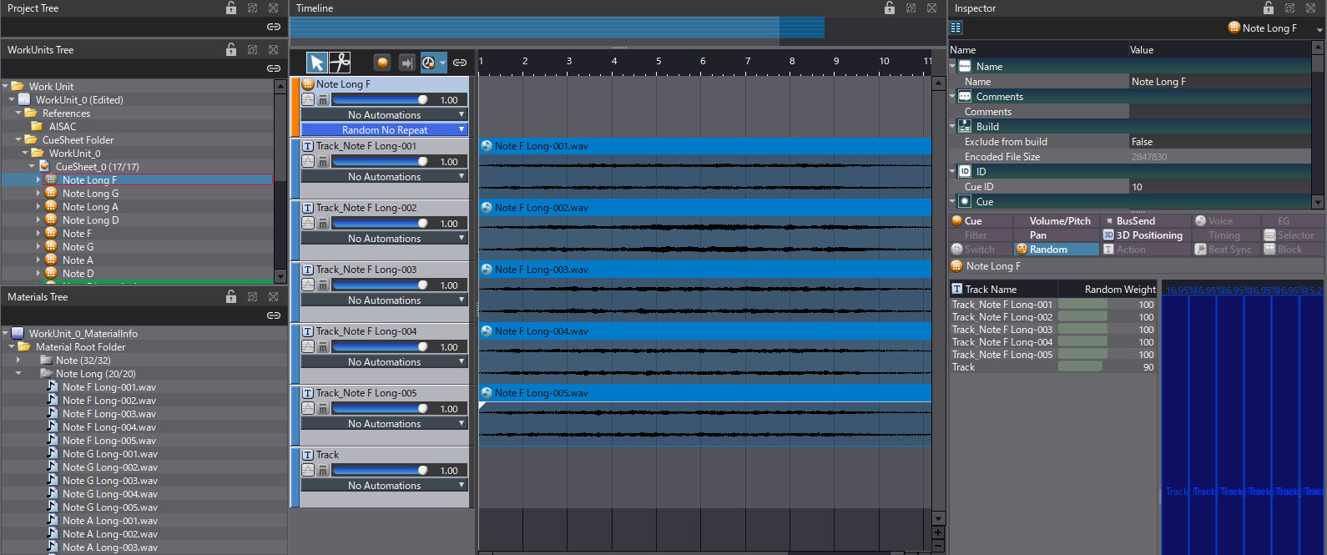
Task: Collapse the References folder
Action: coord(18,113)
